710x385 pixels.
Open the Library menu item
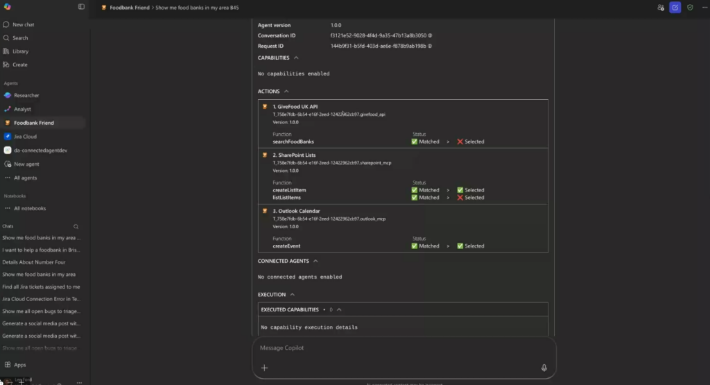[x=21, y=51]
